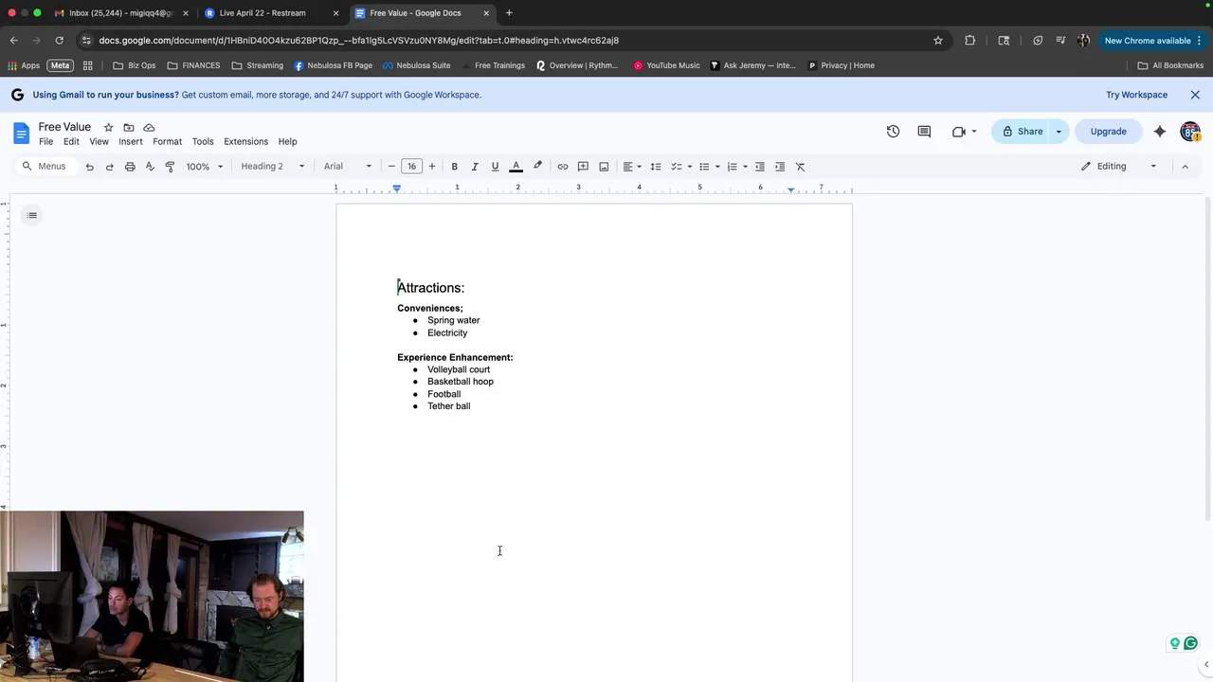The width and height of the screenshot is (1213, 682).
Task: Open the Google Docs home icon
Action: click(x=22, y=133)
